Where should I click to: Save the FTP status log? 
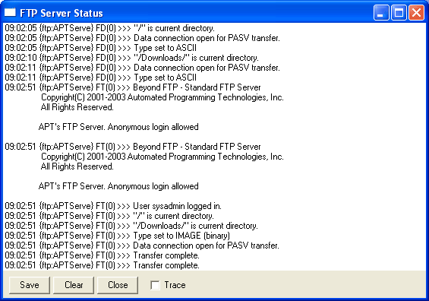click(x=30, y=285)
